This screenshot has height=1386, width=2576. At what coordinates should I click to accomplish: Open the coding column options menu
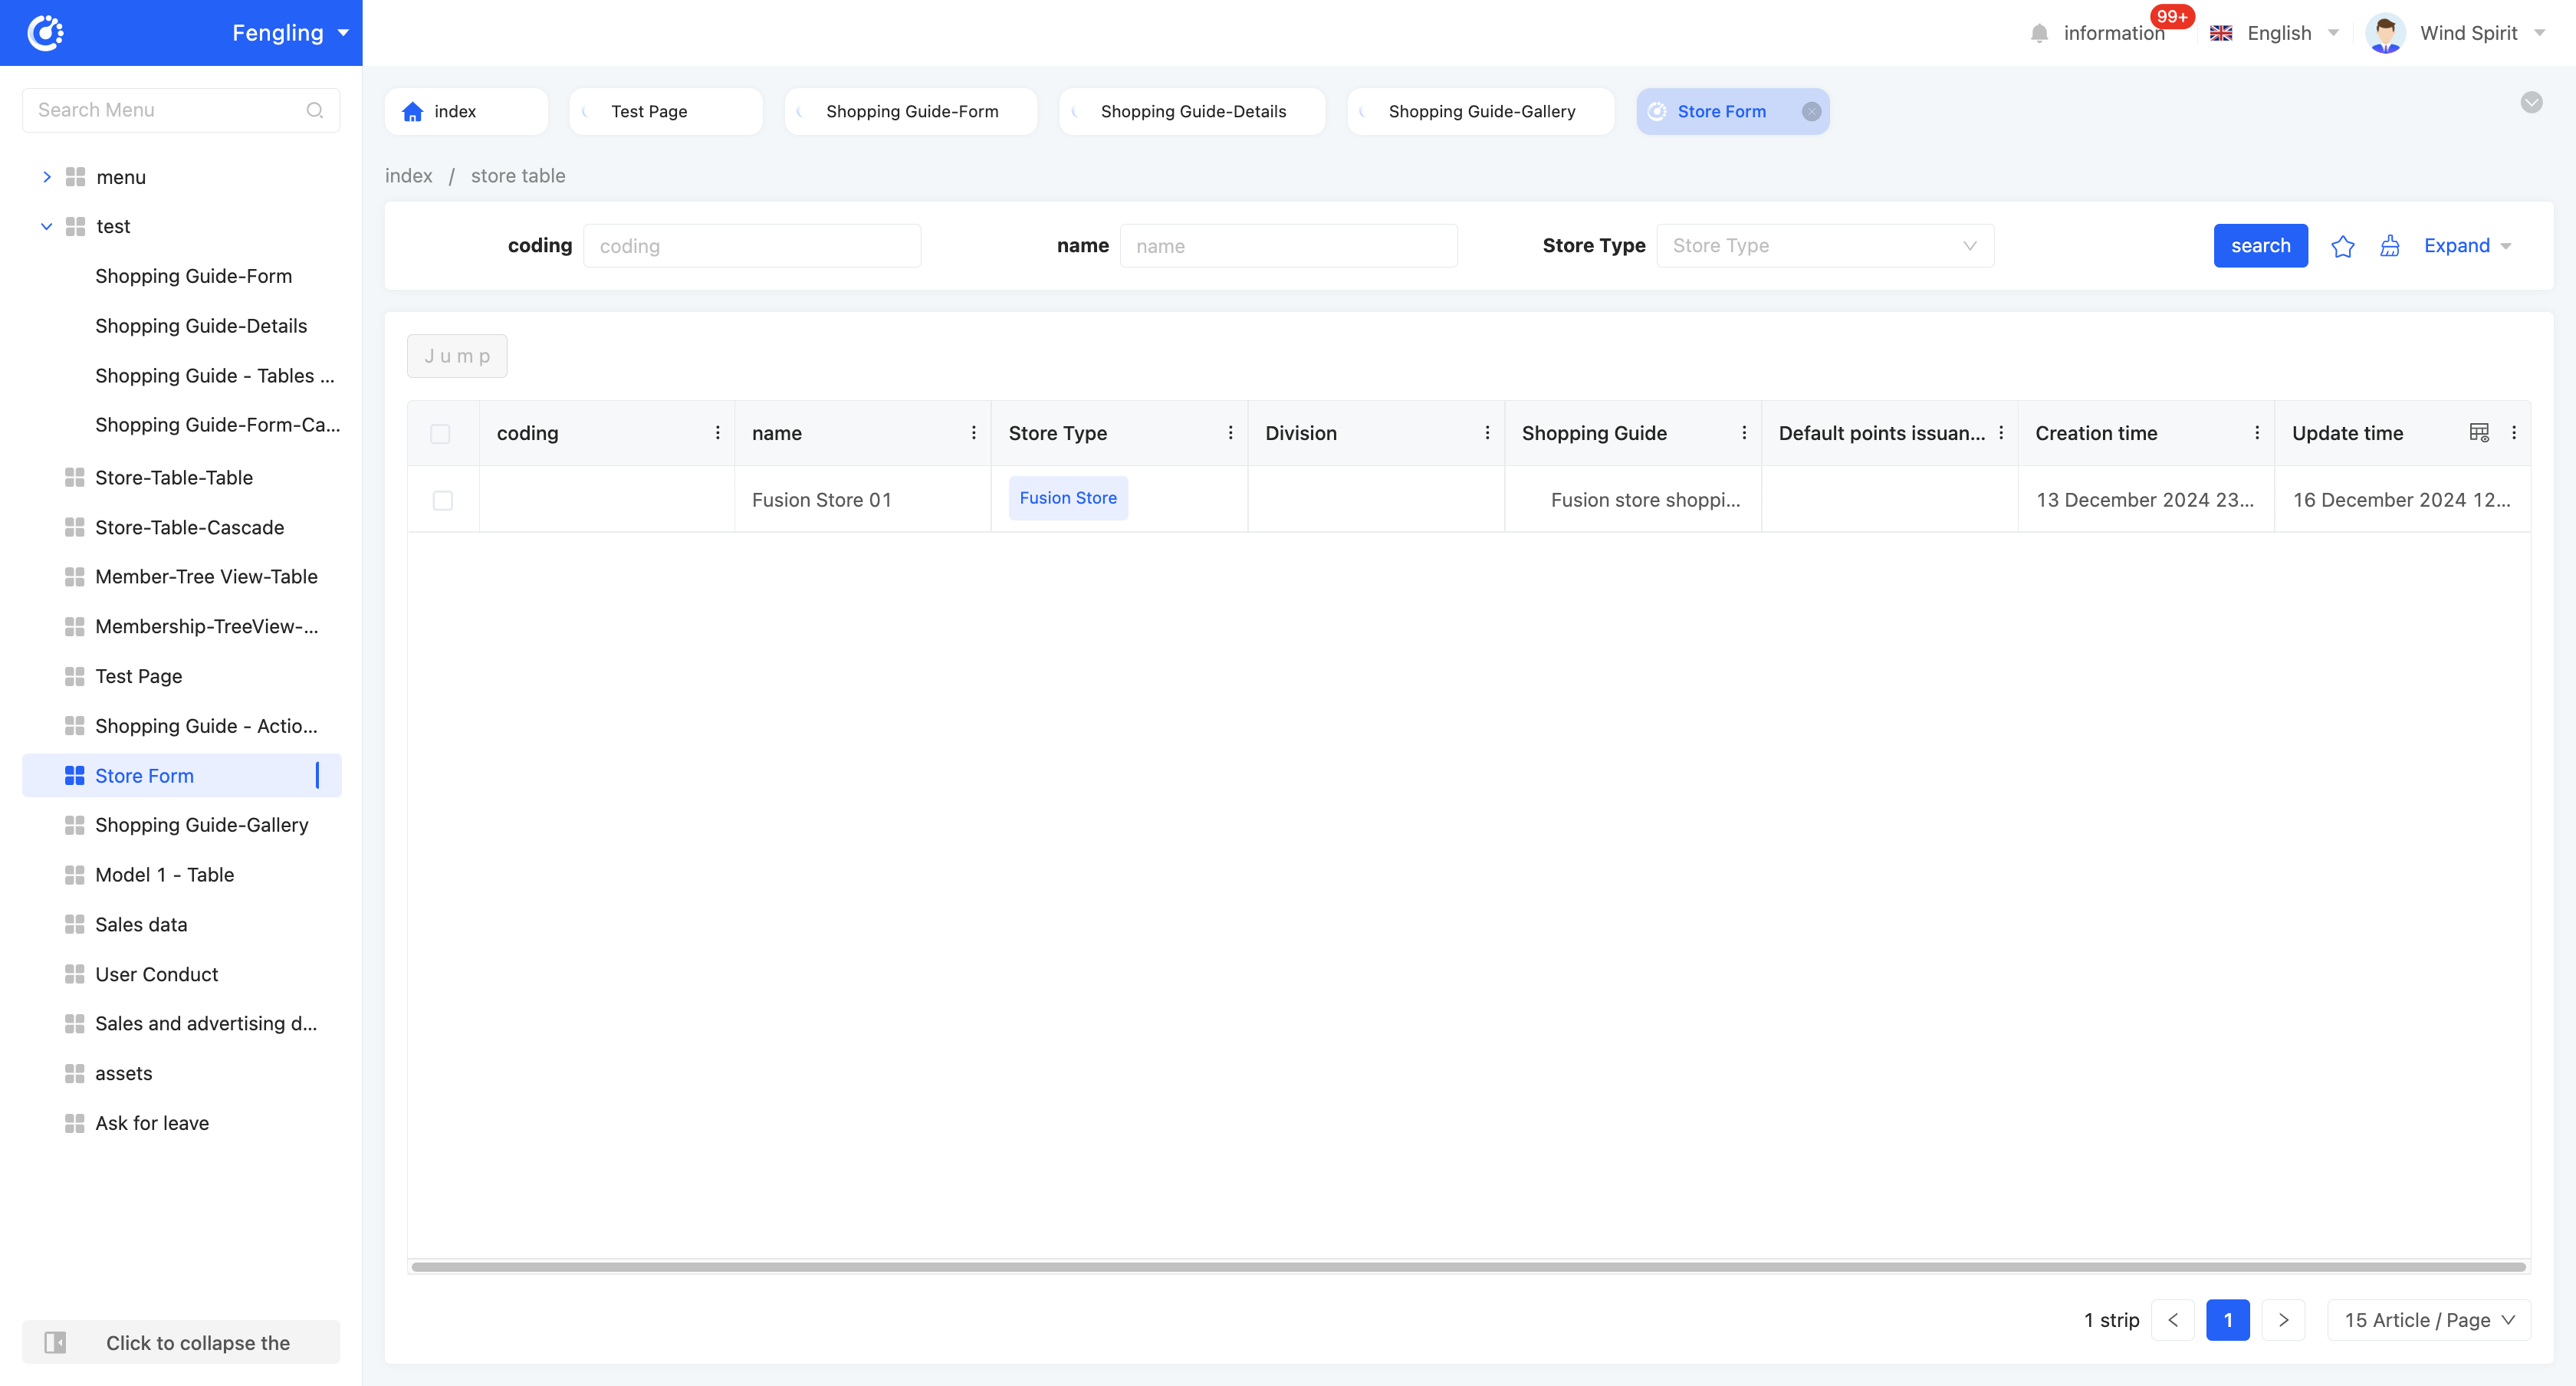(x=717, y=433)
